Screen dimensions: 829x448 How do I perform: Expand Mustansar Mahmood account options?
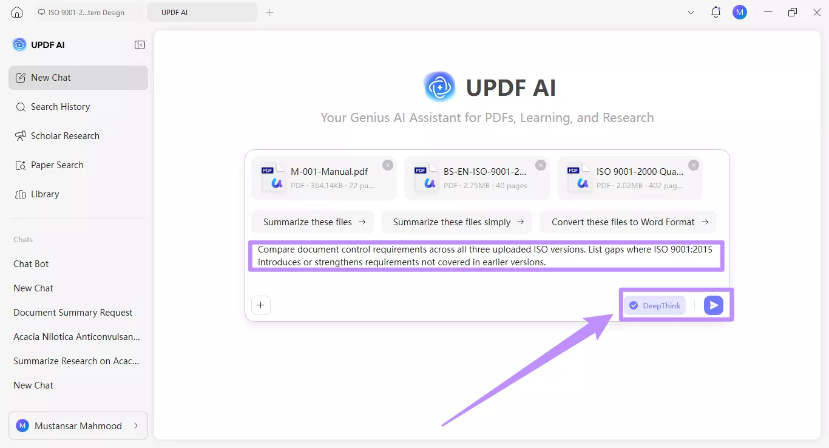click(x=78, y=426)
